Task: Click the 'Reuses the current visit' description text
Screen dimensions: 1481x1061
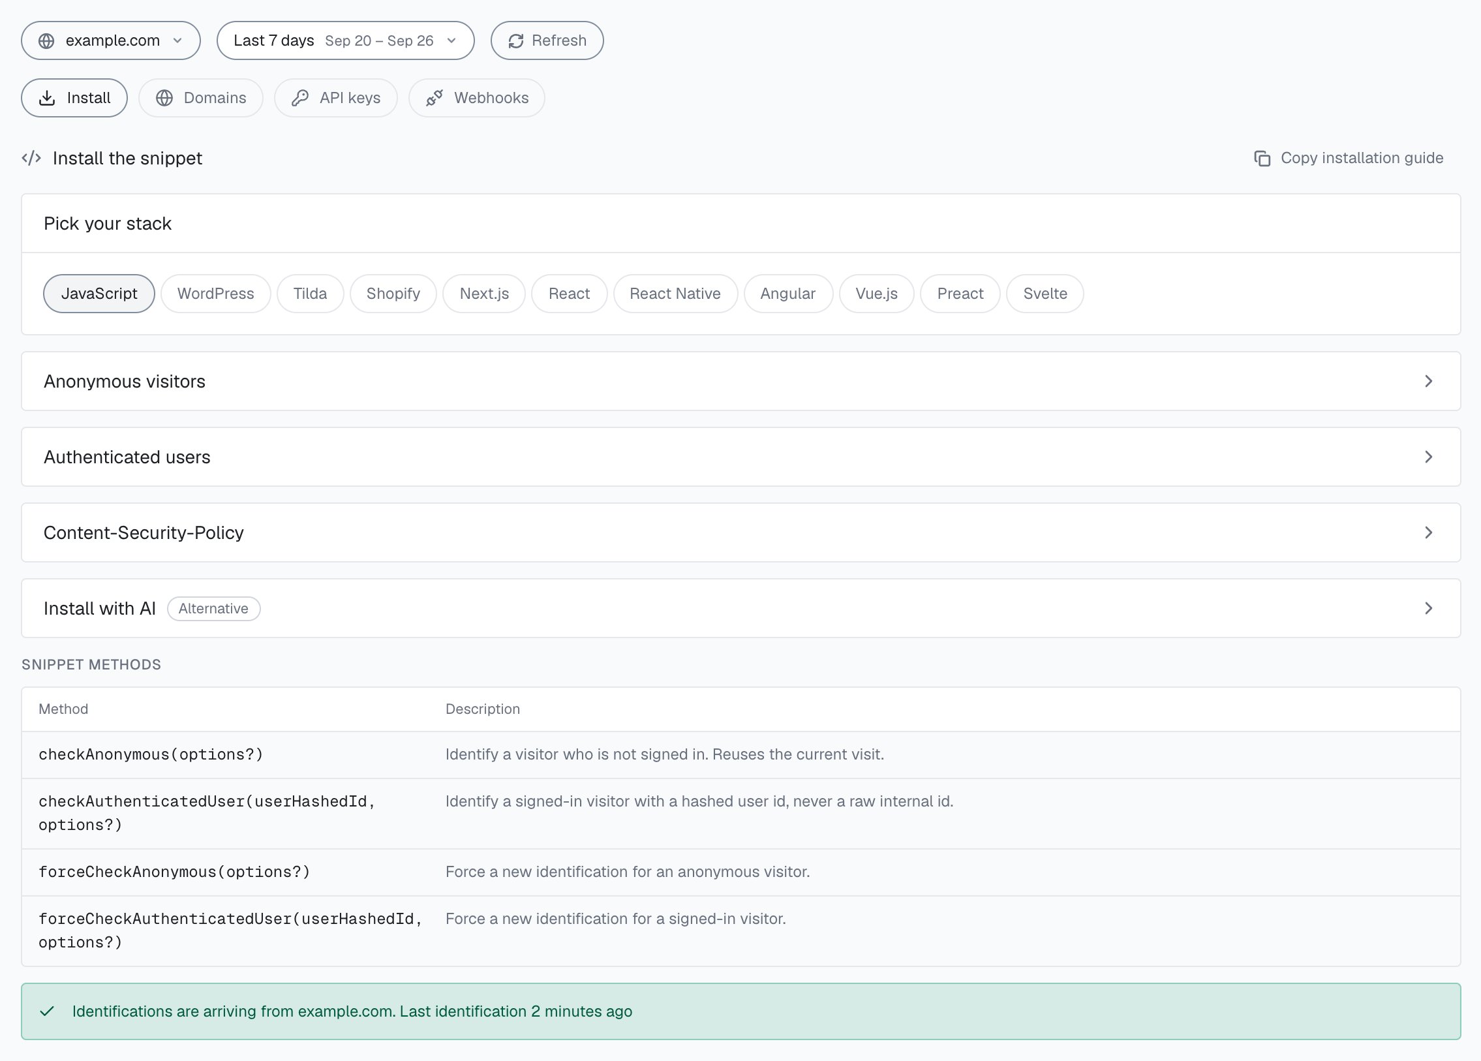Action: (x=798, y=755)
